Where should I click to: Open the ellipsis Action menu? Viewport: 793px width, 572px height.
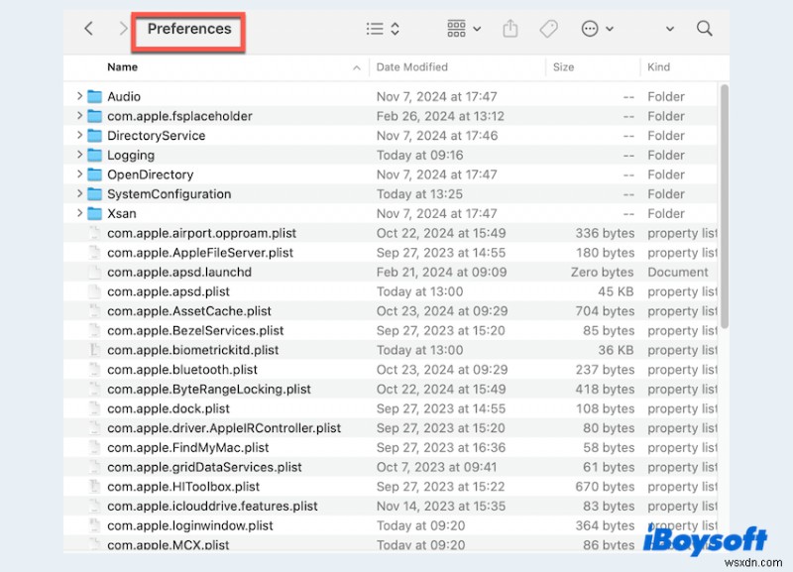pos(598,29)
